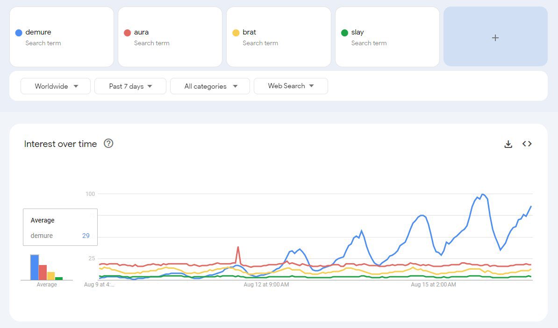Select the red aura average bar
Screen dimensions: 558x328
tap(43, 272)
